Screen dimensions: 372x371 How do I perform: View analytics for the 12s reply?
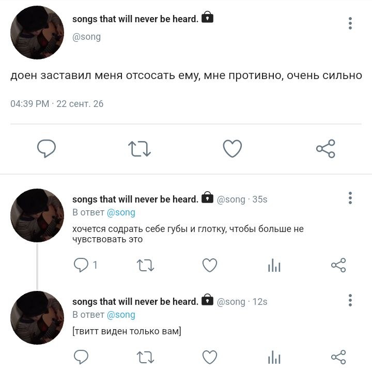pyautogui.click(x=274, y=357)
